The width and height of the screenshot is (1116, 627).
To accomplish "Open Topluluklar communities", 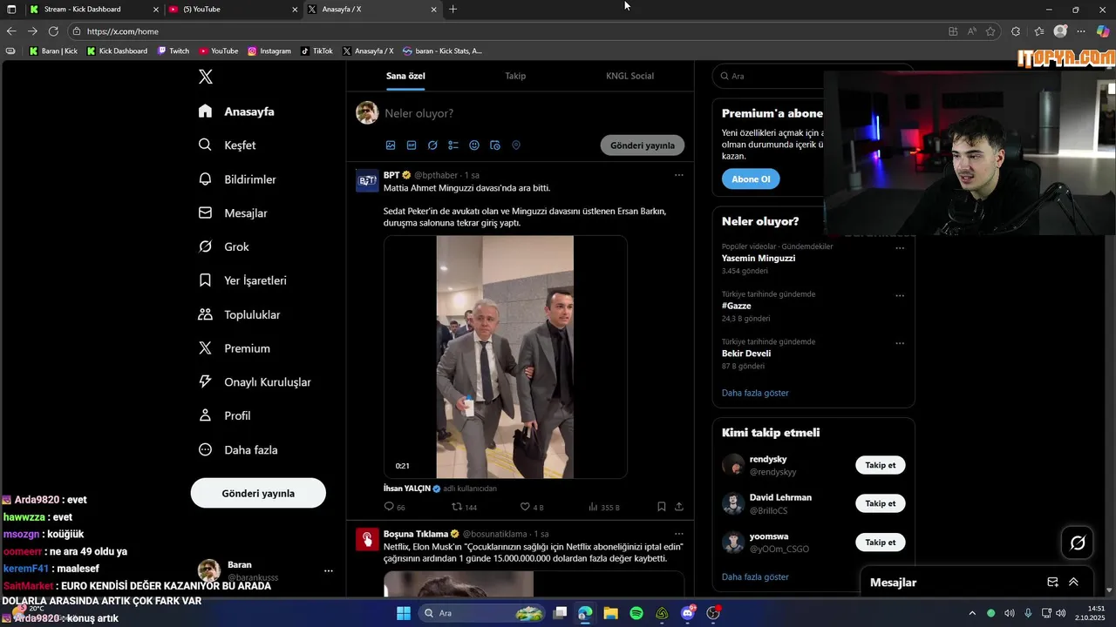I will [239, 314].
